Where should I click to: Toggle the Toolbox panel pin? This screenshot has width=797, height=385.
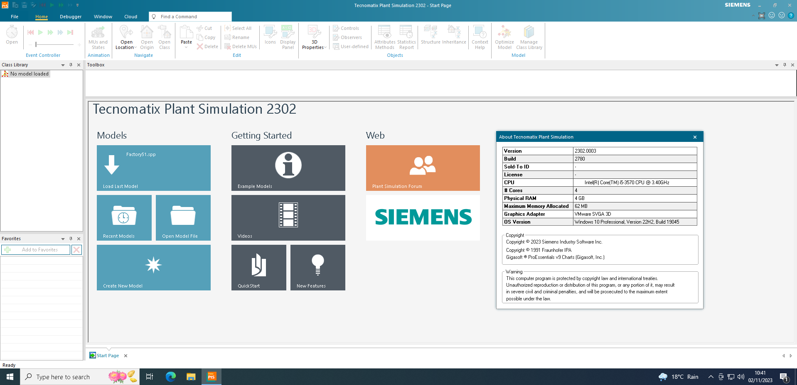785,65
